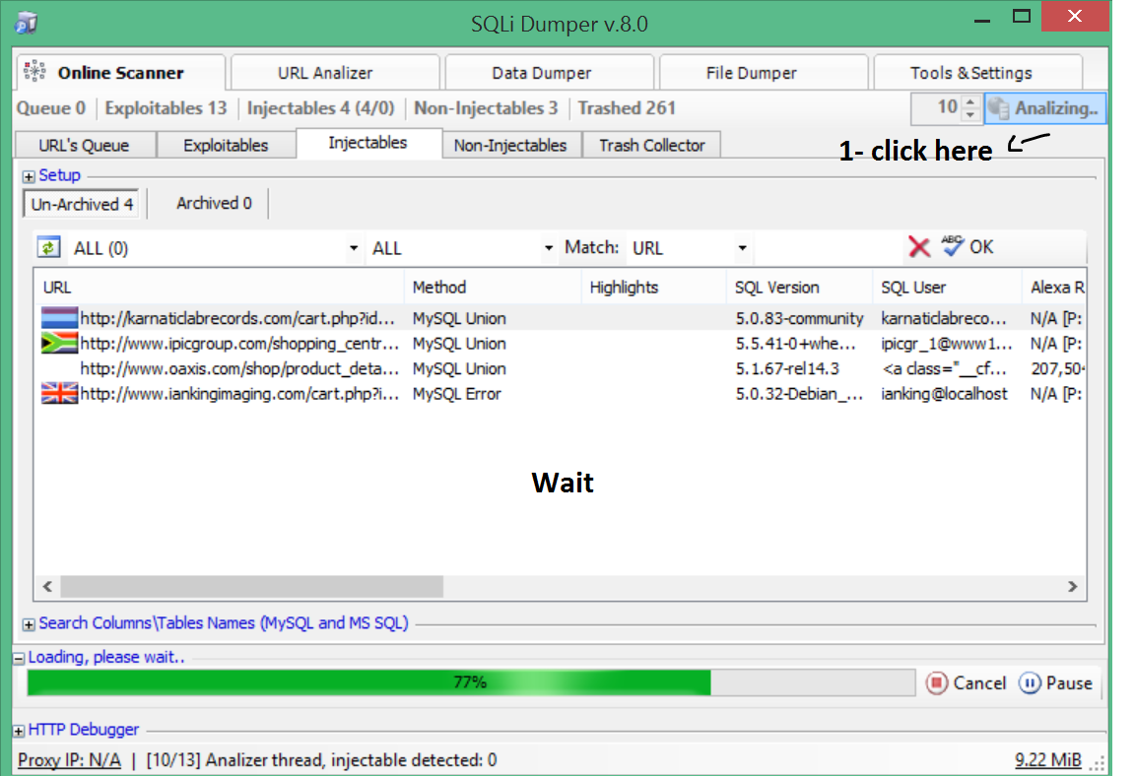Click the Online Scanner tab's gear icon
The image size is (1135, 776).
coord(34,72)
